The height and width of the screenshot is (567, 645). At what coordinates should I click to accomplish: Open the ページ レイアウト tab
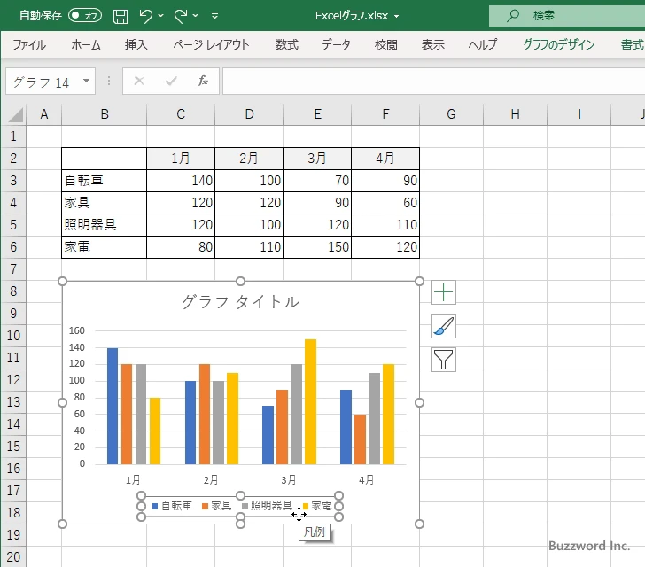pyautogui.click(x=211, y=44)
